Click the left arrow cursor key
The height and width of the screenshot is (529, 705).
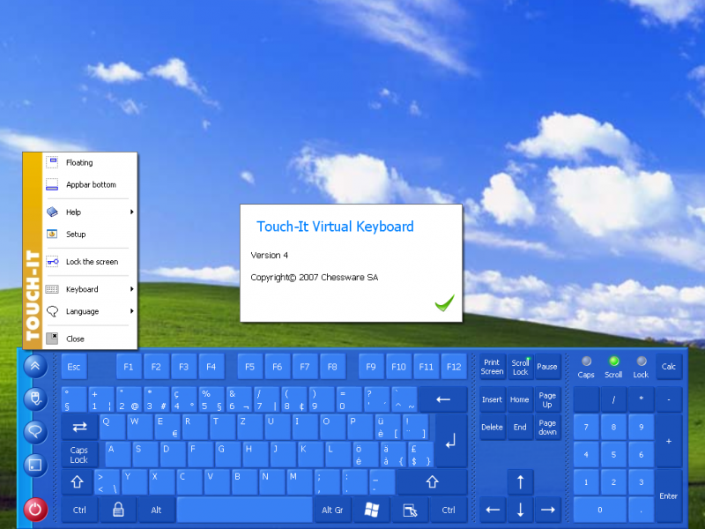click(493, 510)
